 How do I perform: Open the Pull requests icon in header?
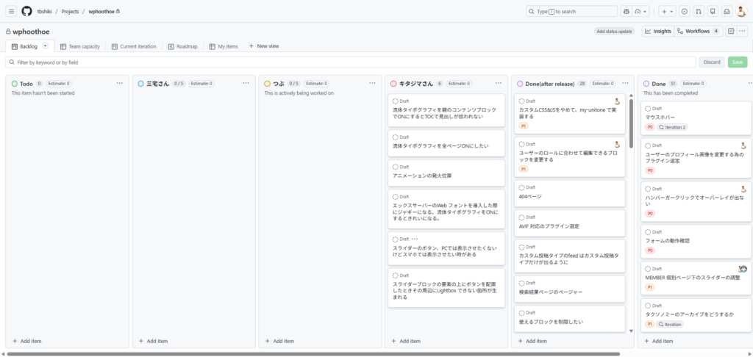tap(699, 11)
